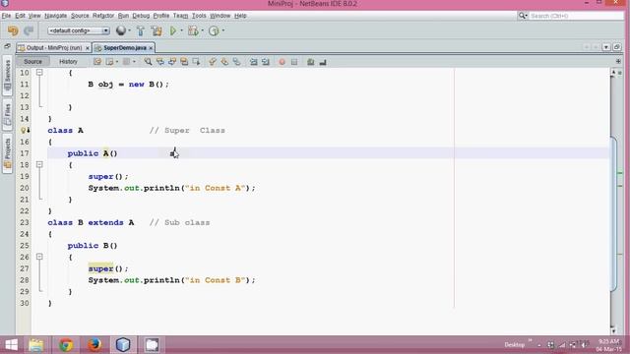Run the project with green play icon
This screenshot has width=630, height=354.
tap(173, 30)
